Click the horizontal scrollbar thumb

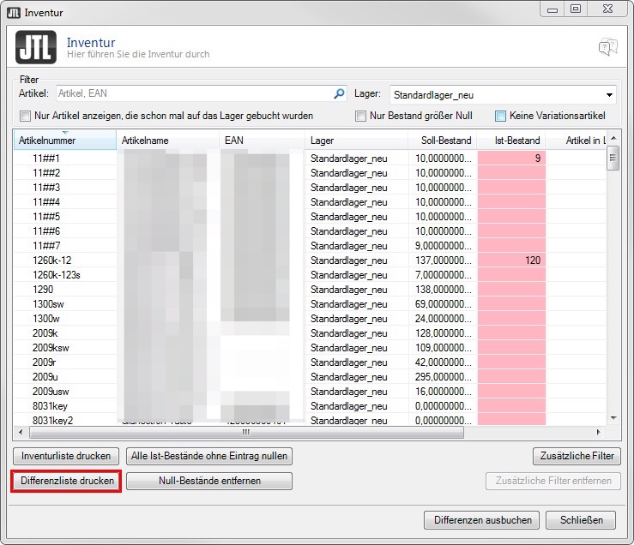(x=246, y=432)
